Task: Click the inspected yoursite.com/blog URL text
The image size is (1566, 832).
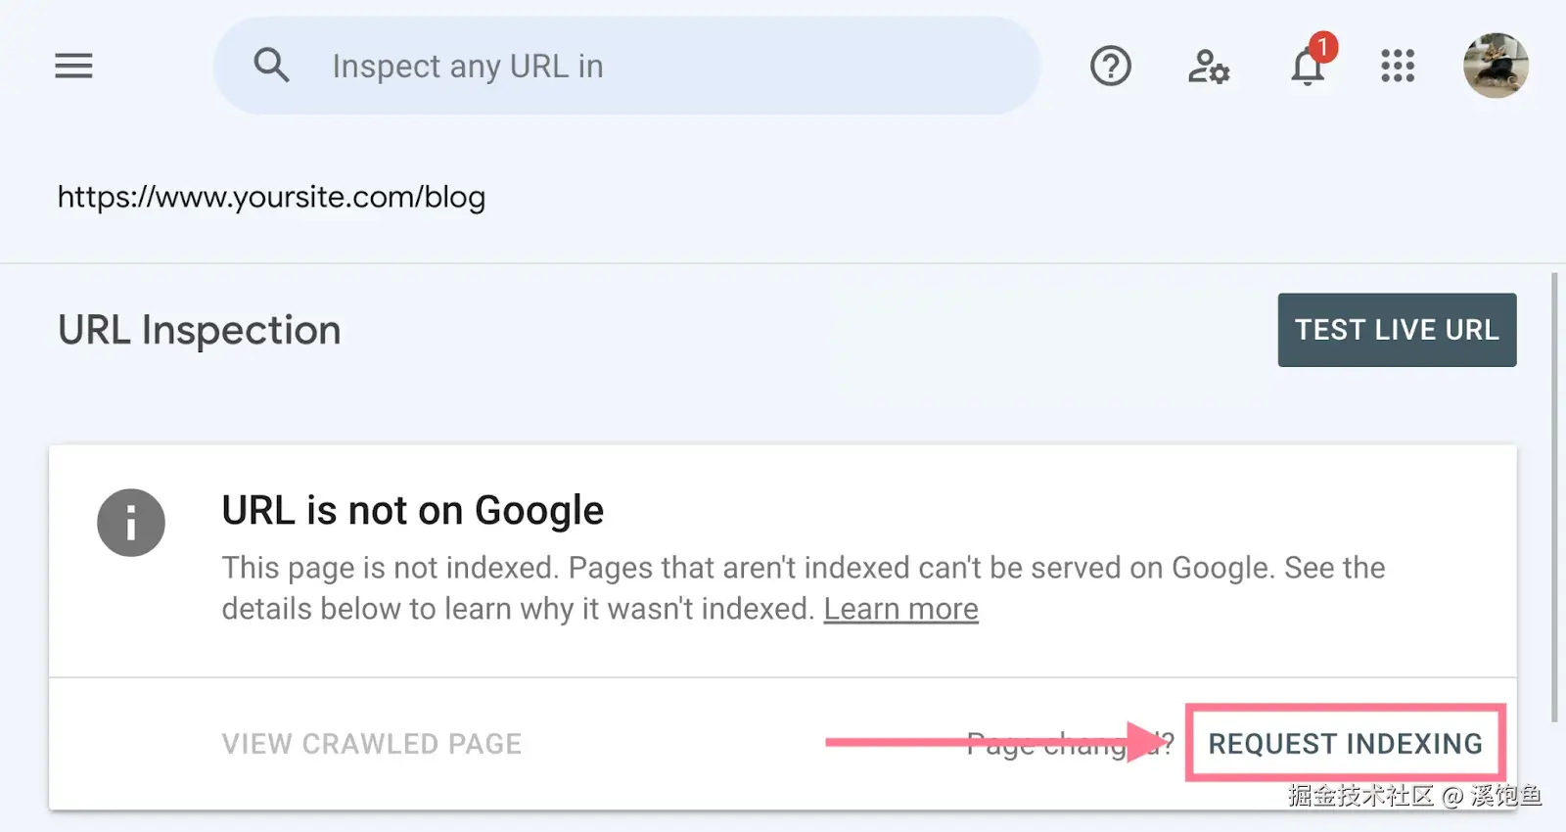Action: click(271, 197)
